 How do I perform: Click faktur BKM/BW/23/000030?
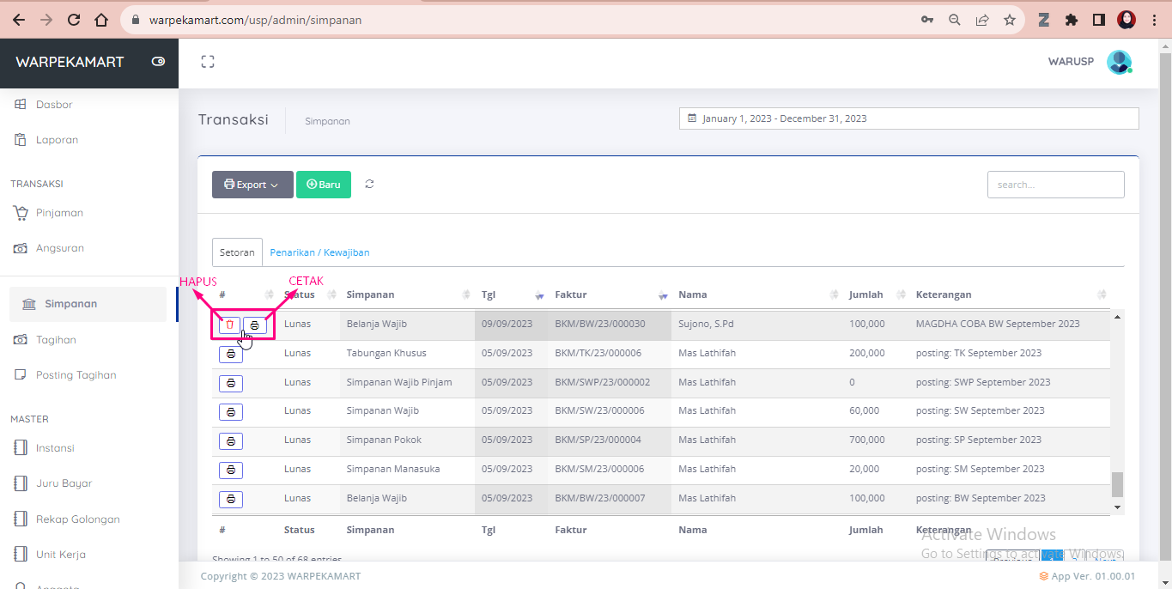(599, 325)
